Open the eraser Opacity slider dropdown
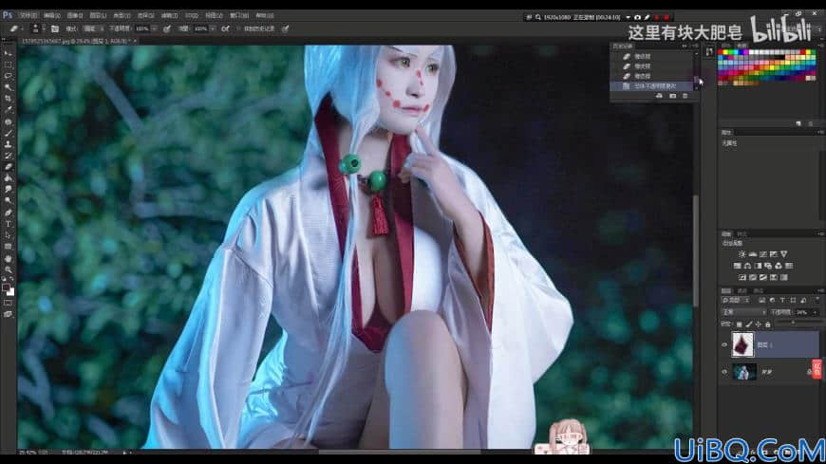The height and width of the screenshot is (464, 826). pyautogui.click(x=155, y=29)
